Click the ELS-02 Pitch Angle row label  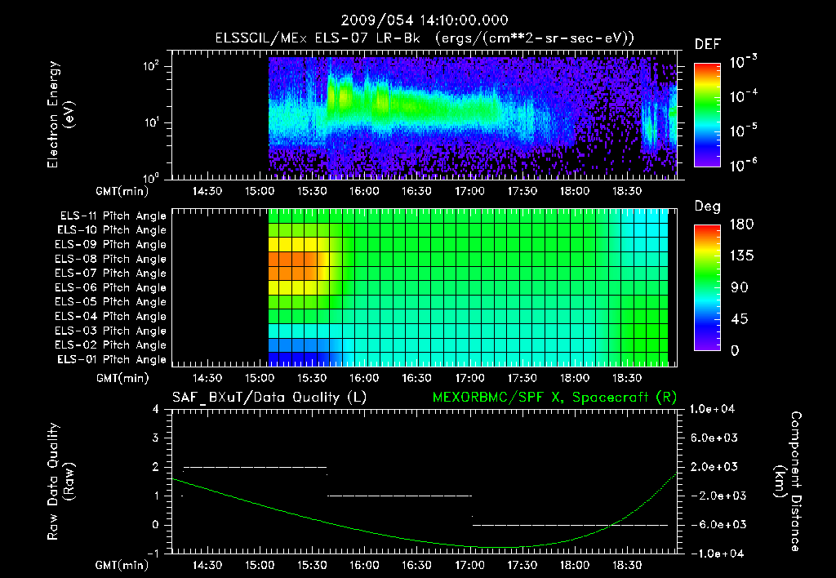[x=111, y=345]
